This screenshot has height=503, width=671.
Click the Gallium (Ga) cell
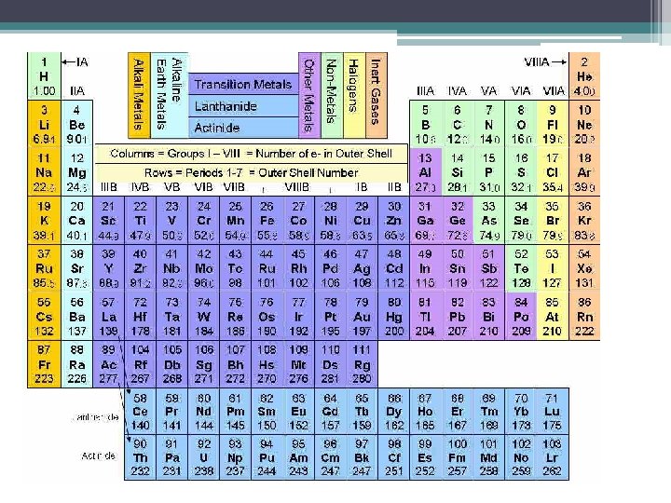425,220
